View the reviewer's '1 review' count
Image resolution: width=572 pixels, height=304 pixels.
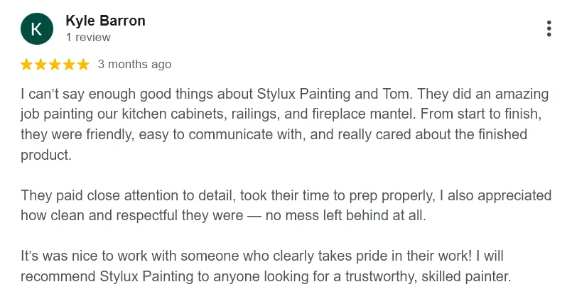88,37
